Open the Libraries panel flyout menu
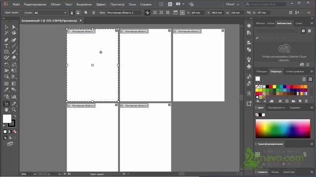The width and height of the screenshot is (316, 177). (312, 23)
